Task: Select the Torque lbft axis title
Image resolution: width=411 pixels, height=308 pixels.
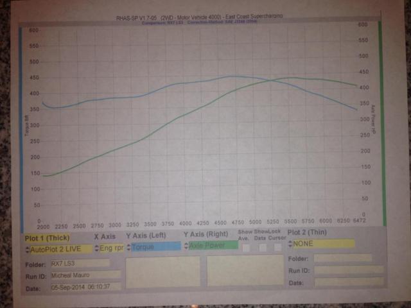Action: click(26, 126)
